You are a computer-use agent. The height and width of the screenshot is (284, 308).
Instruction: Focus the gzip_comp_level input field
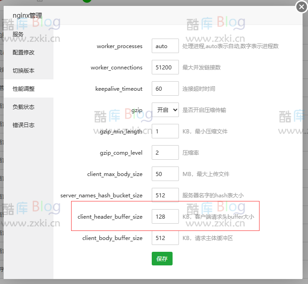coord(165,152)
